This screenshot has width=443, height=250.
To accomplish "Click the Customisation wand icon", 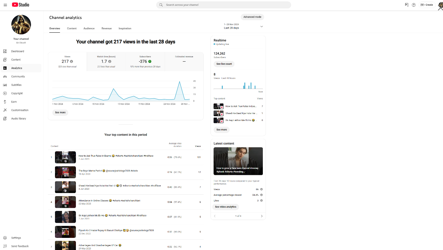I will 5,110.
